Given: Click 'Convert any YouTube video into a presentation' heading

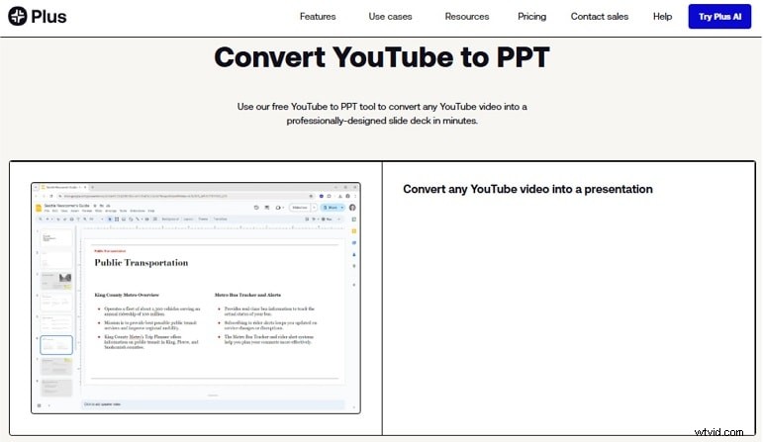Looking at the screenshot, I should pos(528,189).
